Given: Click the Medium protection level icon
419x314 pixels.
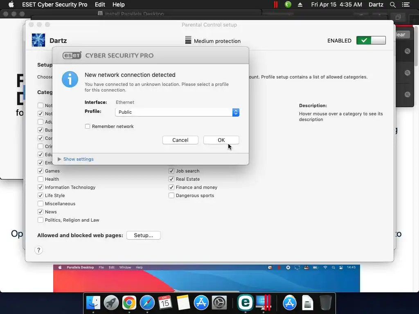Looking at the screenshot, I should pos(188,40).
